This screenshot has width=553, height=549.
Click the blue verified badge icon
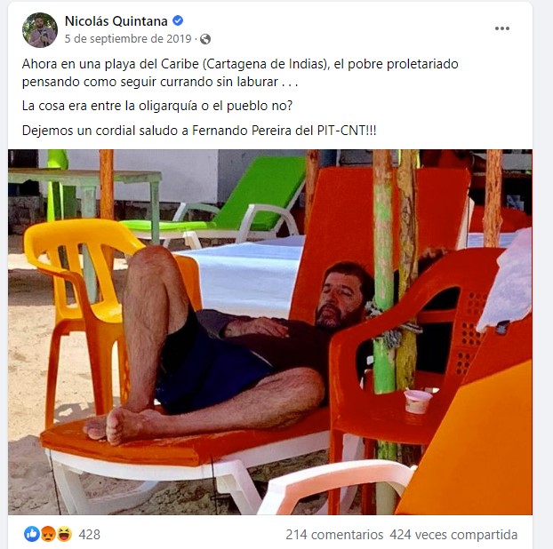pyautogui.click(x=178, y=20)
